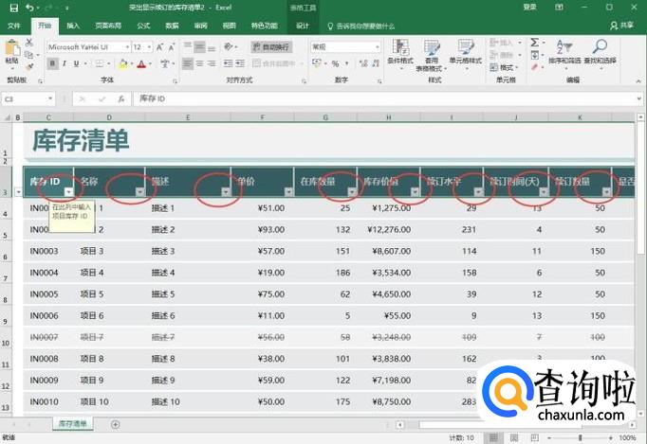
Task: Click the Bold formatting icon
Action: (x=52, y=64)
